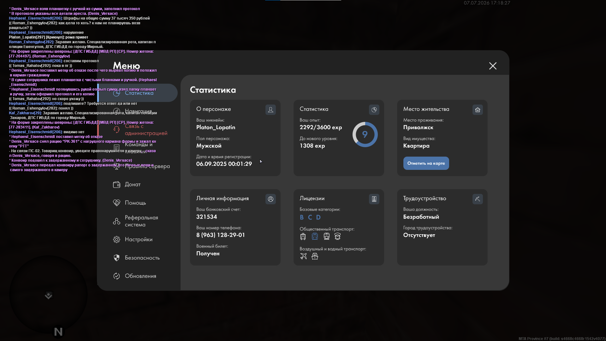
Task: Open the Статистика sidebar section
Action: click(x=138, y=93)
